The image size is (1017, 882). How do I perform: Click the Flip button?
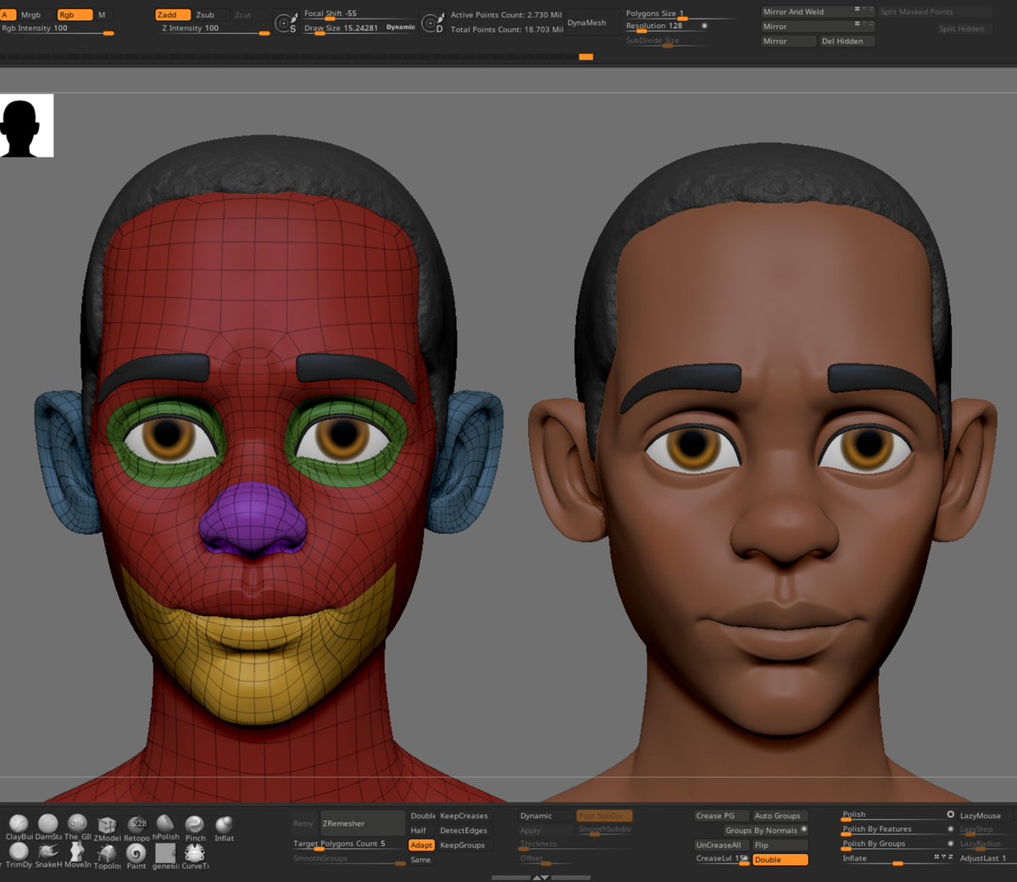[781, 845]
